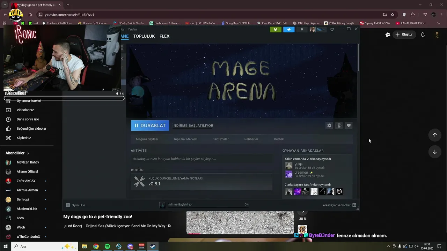Open Spotify from taskbar
The image size is (447, 251).
tap(107, 246)
